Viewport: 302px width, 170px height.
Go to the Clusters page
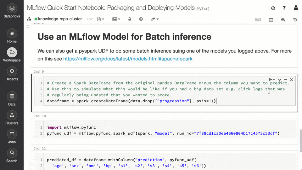(12, 118)
